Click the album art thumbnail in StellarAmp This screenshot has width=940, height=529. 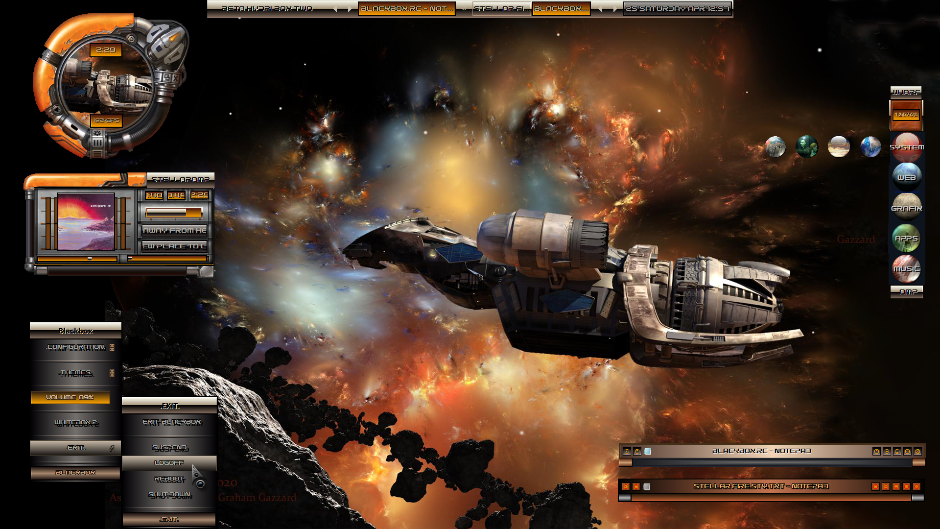86,221
